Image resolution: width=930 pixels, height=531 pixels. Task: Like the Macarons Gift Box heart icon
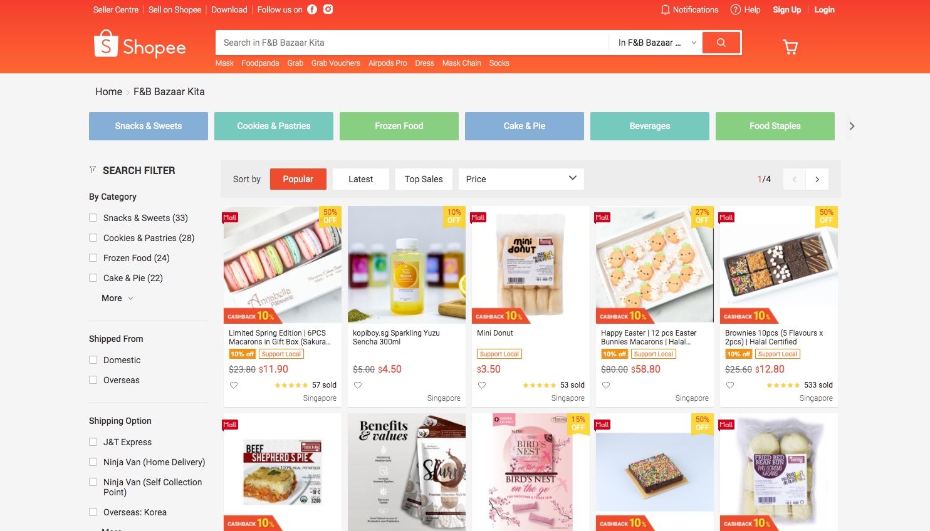234,385
